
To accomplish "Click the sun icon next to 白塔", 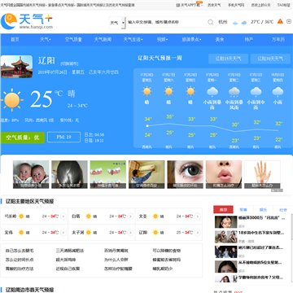I will click(x=88, y=216).
